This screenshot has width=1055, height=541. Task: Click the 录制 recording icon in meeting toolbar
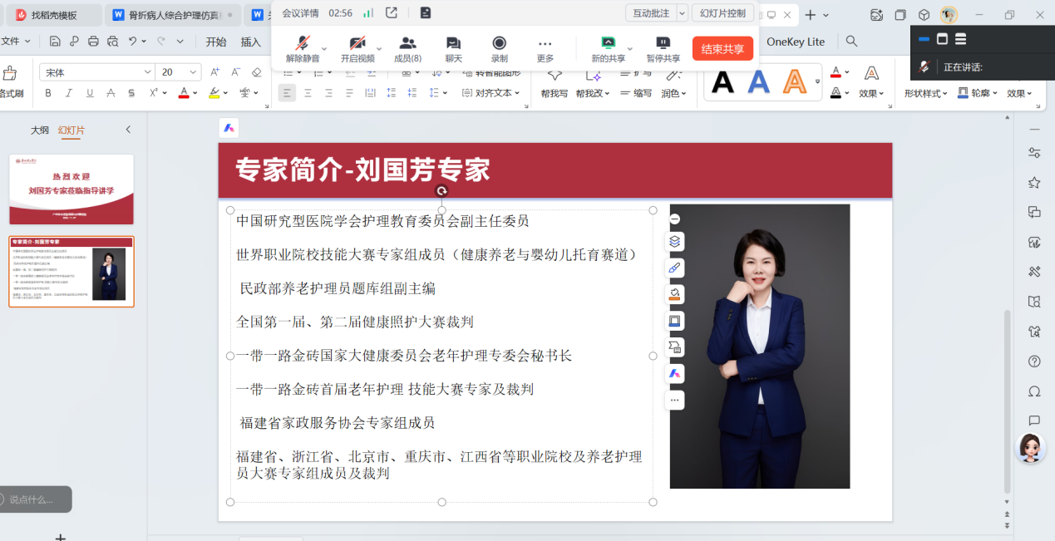tap(499, 46)
